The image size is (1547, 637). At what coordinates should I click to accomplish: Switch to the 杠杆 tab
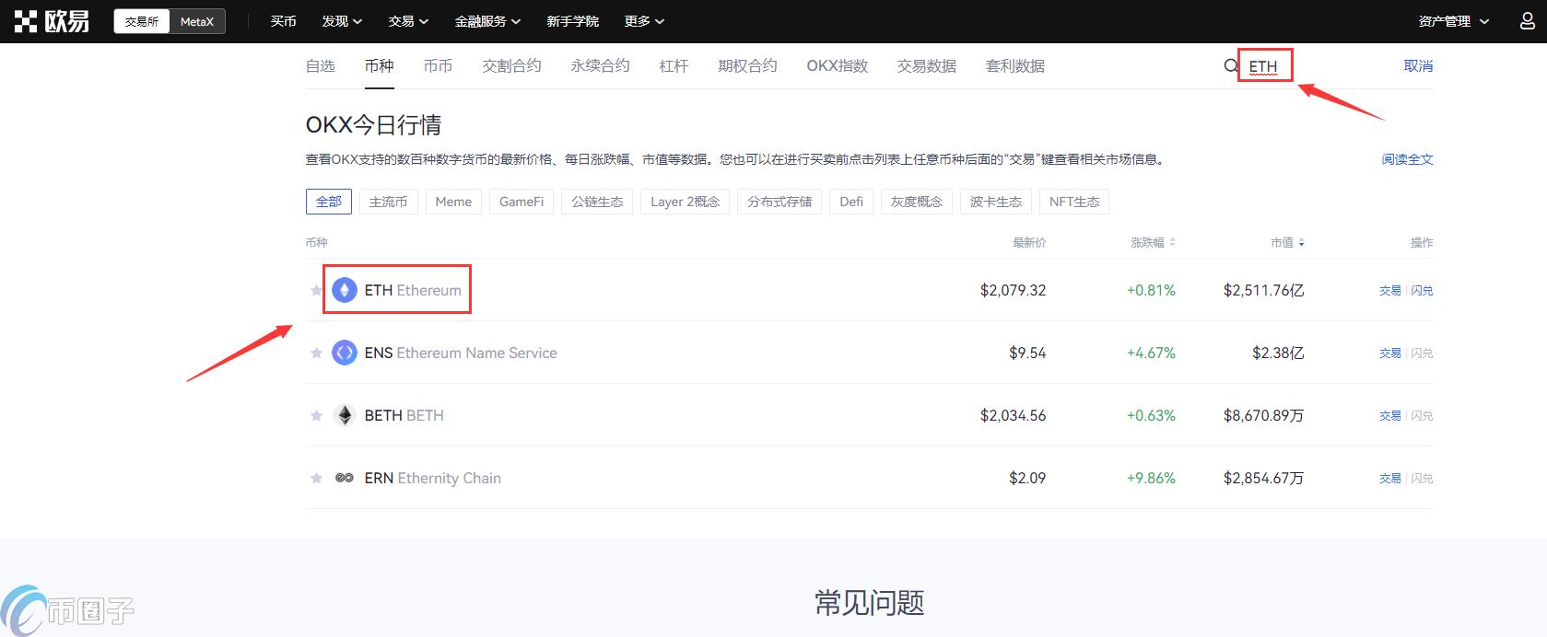tap(674, 66)
